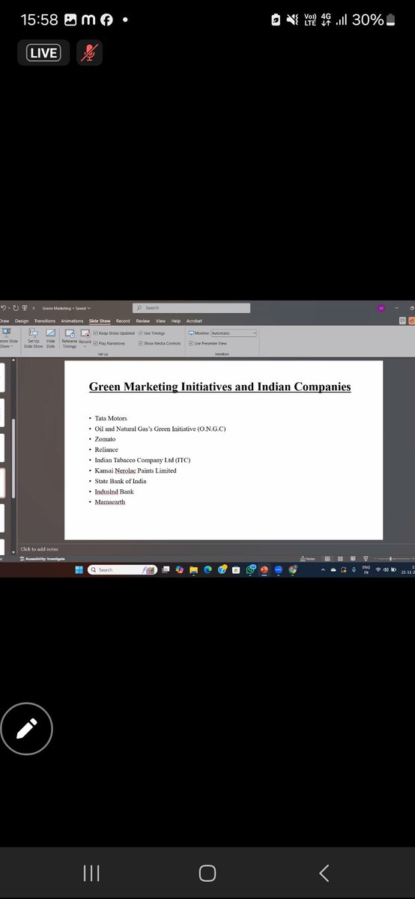Click the Set Up Slide Show icon
This screenshot has width=415, height=899.
coord(34,339)
